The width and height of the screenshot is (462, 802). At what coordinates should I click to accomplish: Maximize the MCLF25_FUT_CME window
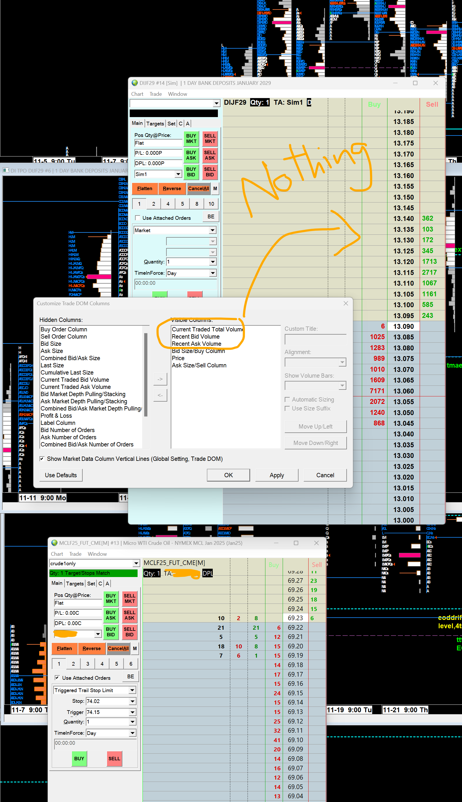(x=296, y=543)
